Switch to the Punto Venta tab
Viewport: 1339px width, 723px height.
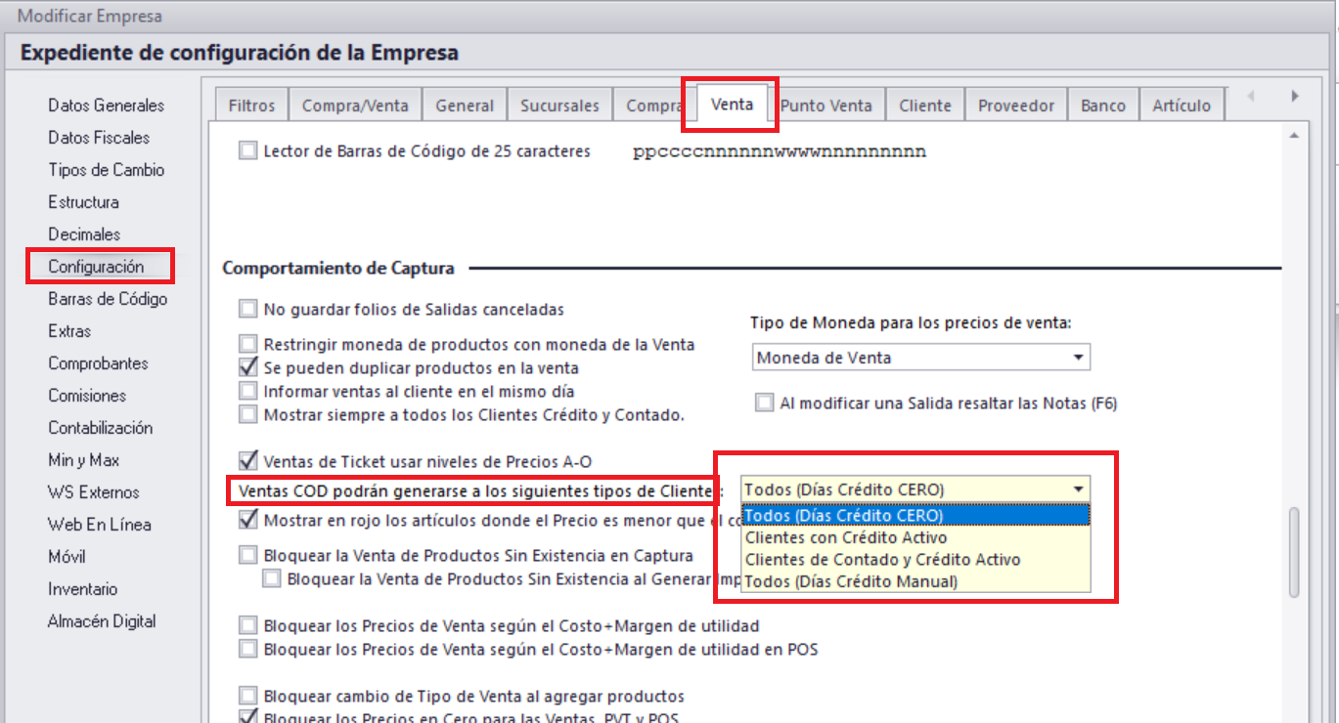click(x=826, y=106)
